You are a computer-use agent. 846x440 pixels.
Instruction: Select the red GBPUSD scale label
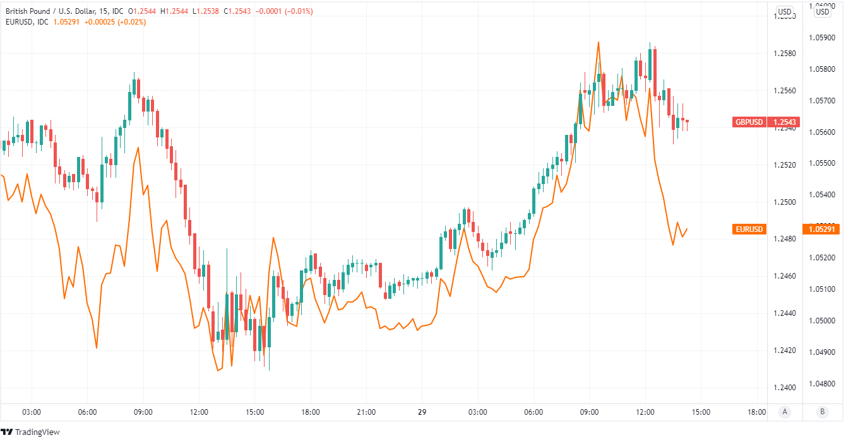pos(749,122)
